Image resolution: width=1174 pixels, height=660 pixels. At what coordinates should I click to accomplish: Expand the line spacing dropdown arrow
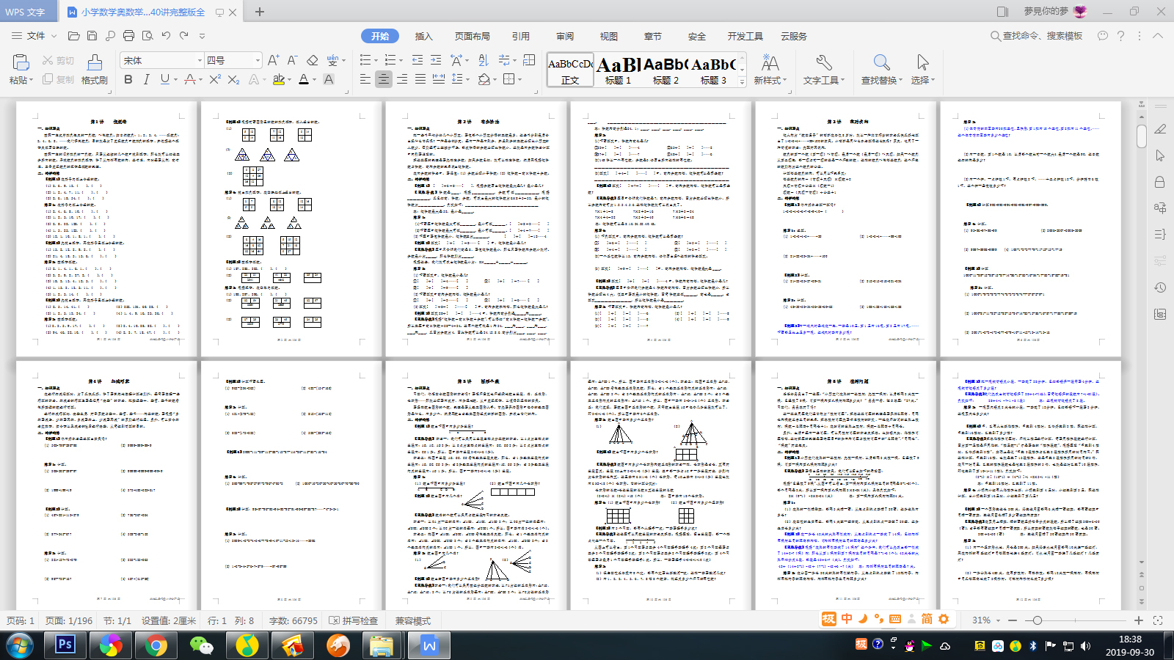(467, 80)
